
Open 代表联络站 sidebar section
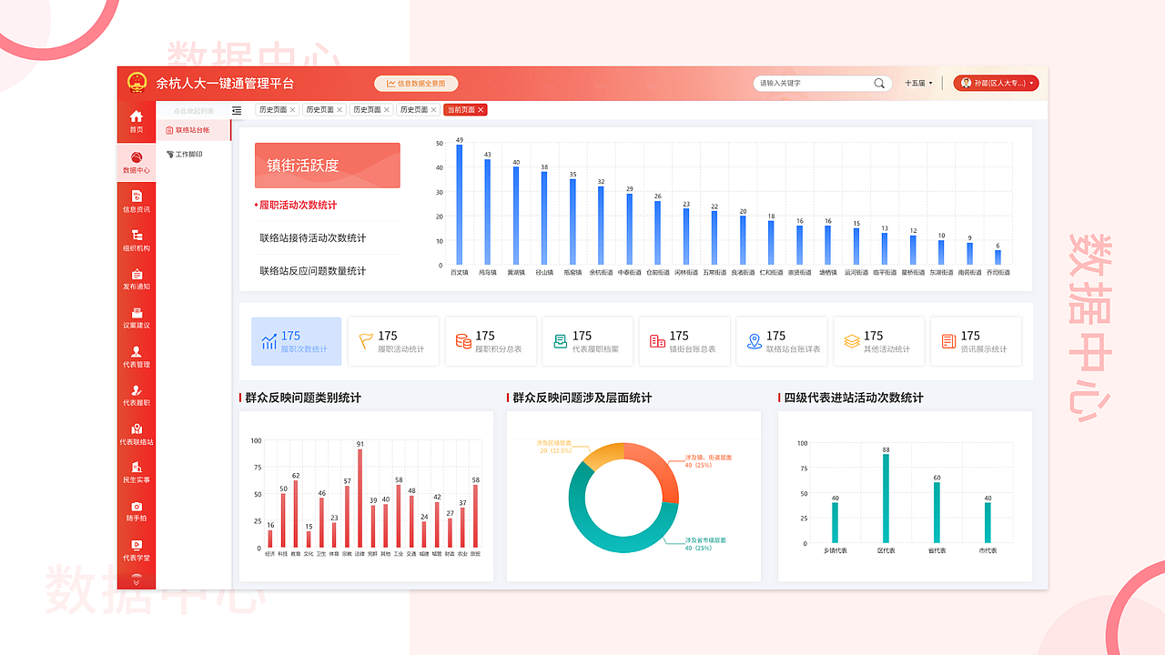coord(137,434)
